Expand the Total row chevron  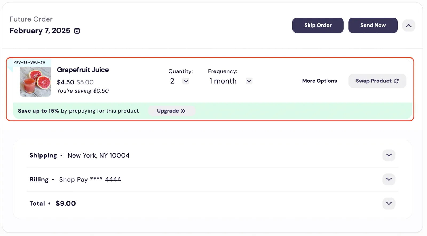[x=389, y=204]
